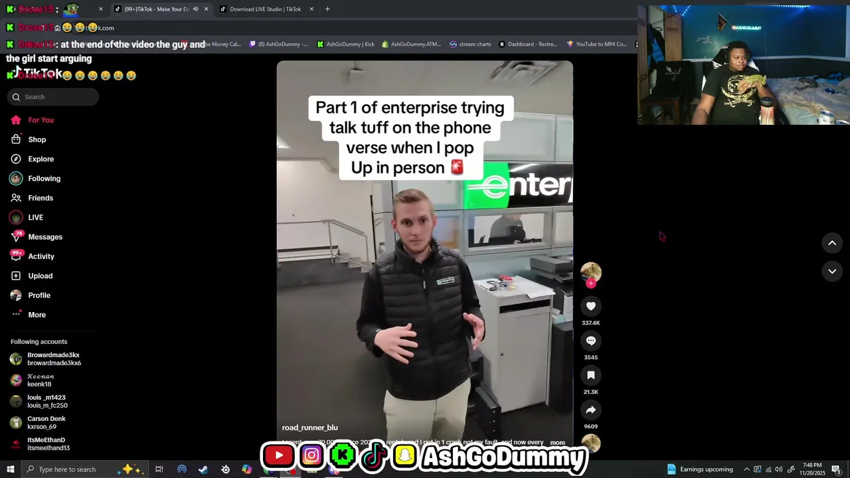Open Task View in the taskbar
The width and height of the screenshot is (850, 478).
click(x=159, y=469)
